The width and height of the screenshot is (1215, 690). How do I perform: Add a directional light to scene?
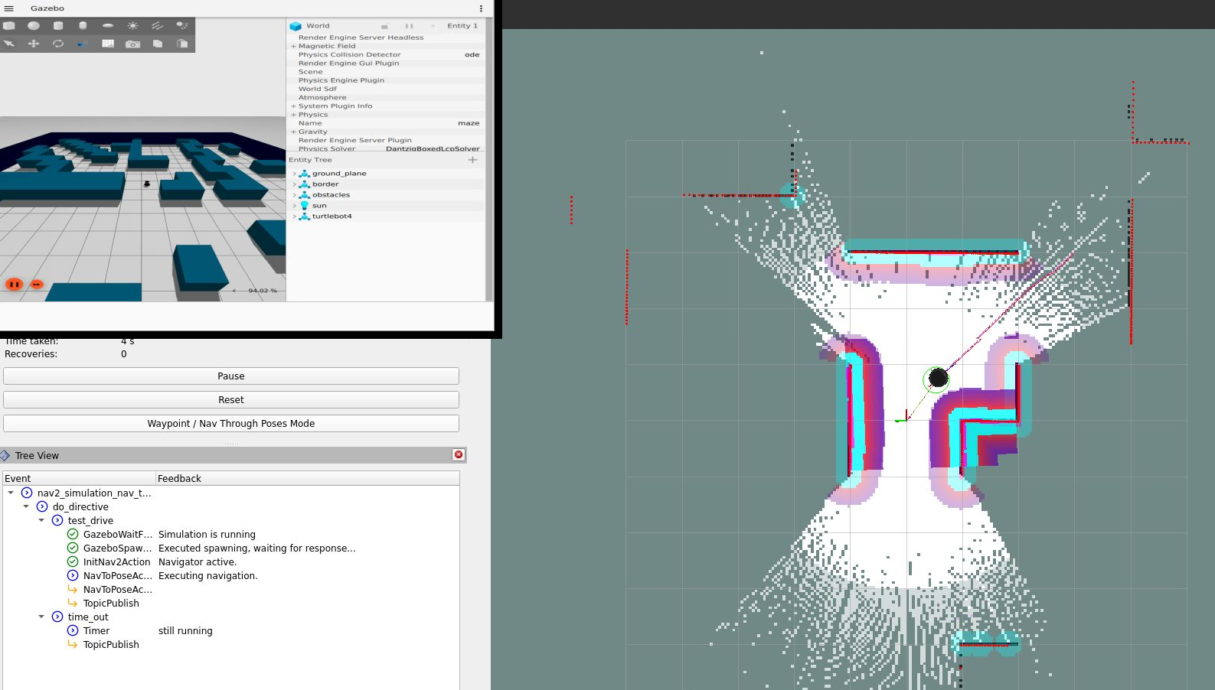[157, 25]
